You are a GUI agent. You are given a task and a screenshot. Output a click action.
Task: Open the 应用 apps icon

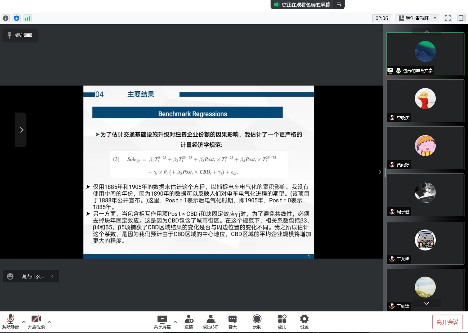coord(282,322)
